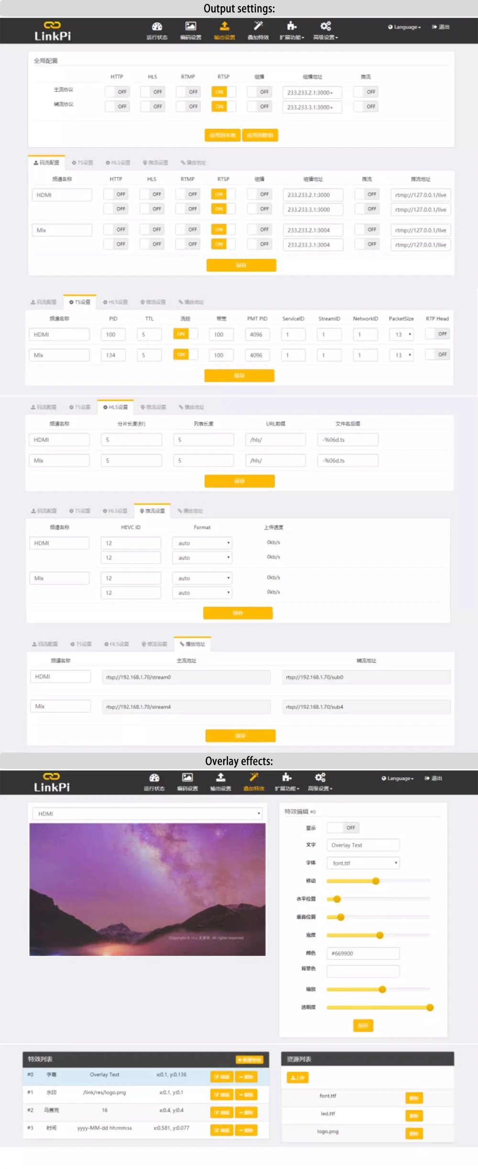Click LinkPi logo in Output settings navbar
The height and width of the screenshot is (1169, 478).
53,31
